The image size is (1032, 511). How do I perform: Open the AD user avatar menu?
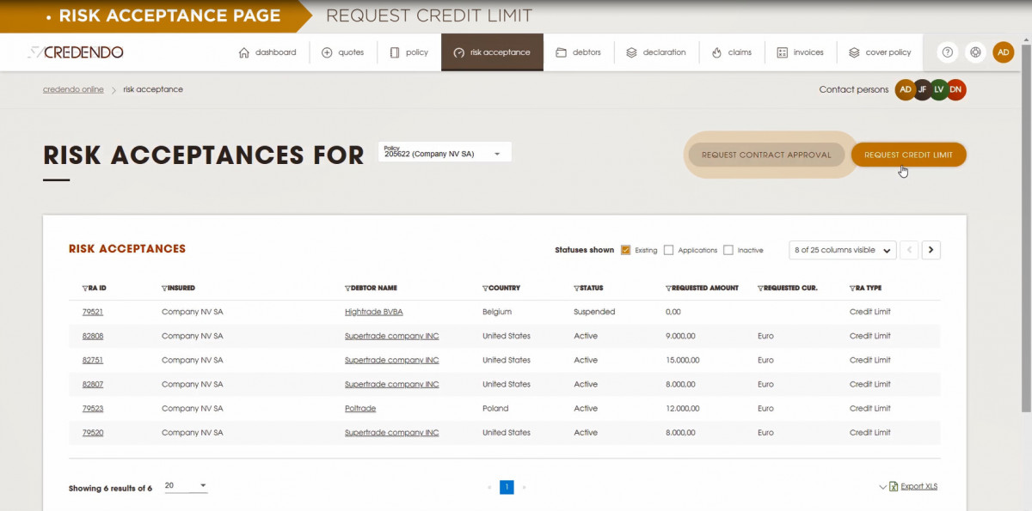(1004, 52)
